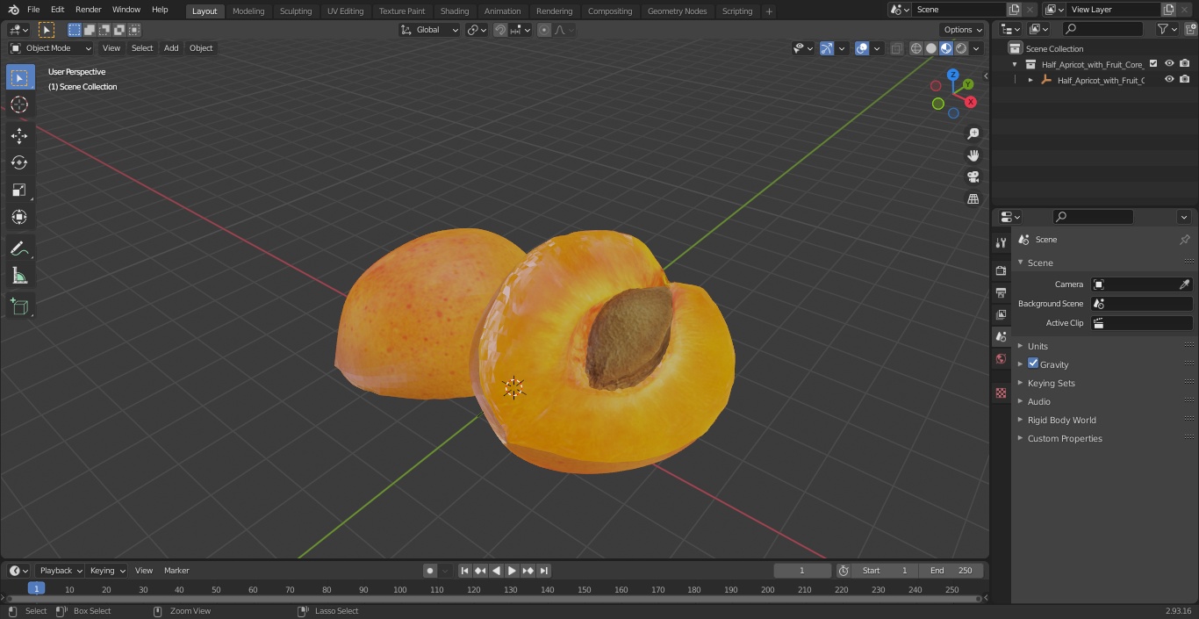
Task: Switch to solid viewport shading
Action: tap(931, 48)
